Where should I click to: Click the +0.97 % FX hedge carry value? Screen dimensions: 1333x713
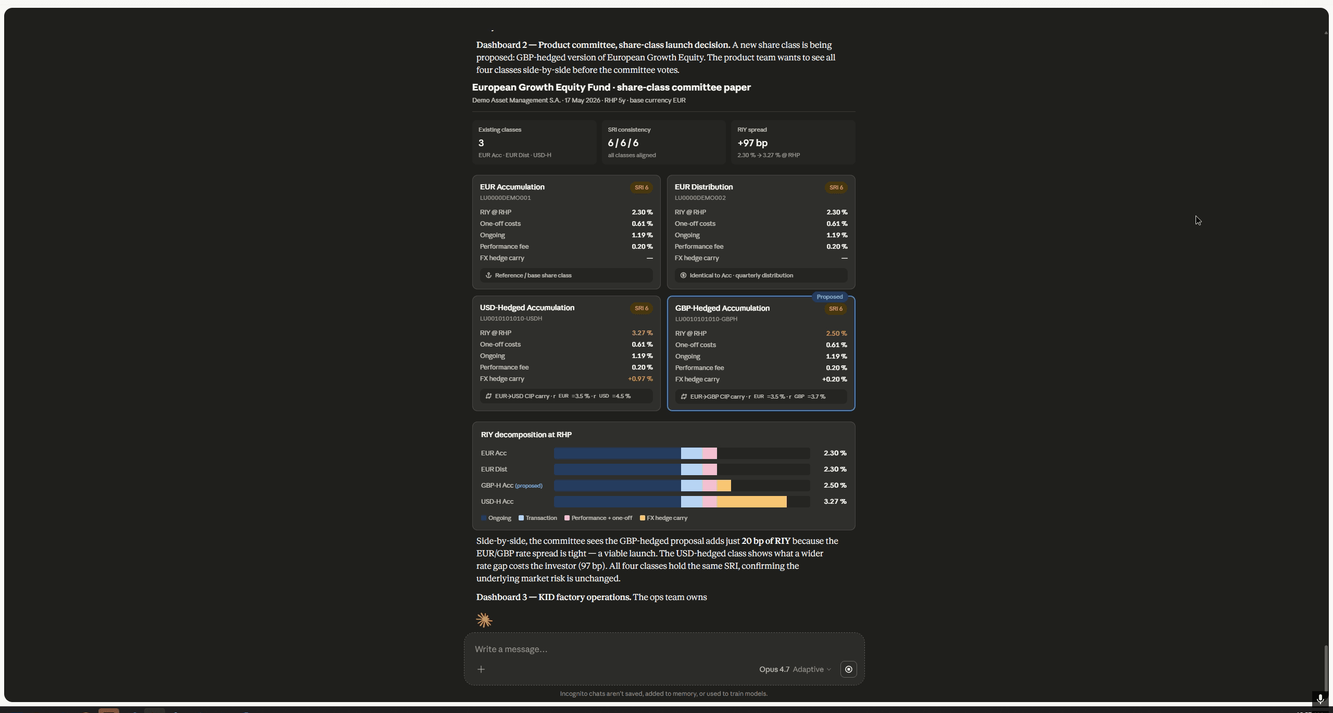click(640, 379)
